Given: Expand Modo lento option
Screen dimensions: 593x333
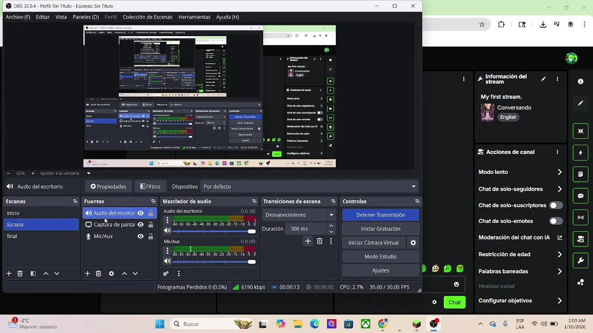Looking at the screenshot, I should point(560,172).
